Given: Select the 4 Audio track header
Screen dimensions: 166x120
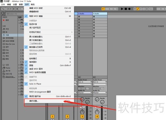Looking at the screenshot, I should tap(100, 14).
